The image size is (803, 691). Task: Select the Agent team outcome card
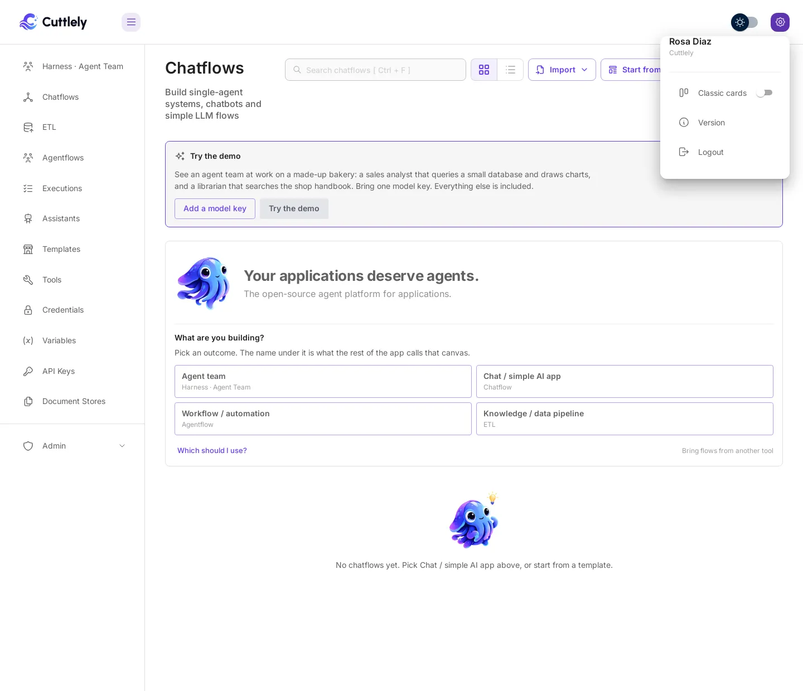point(323,381)
